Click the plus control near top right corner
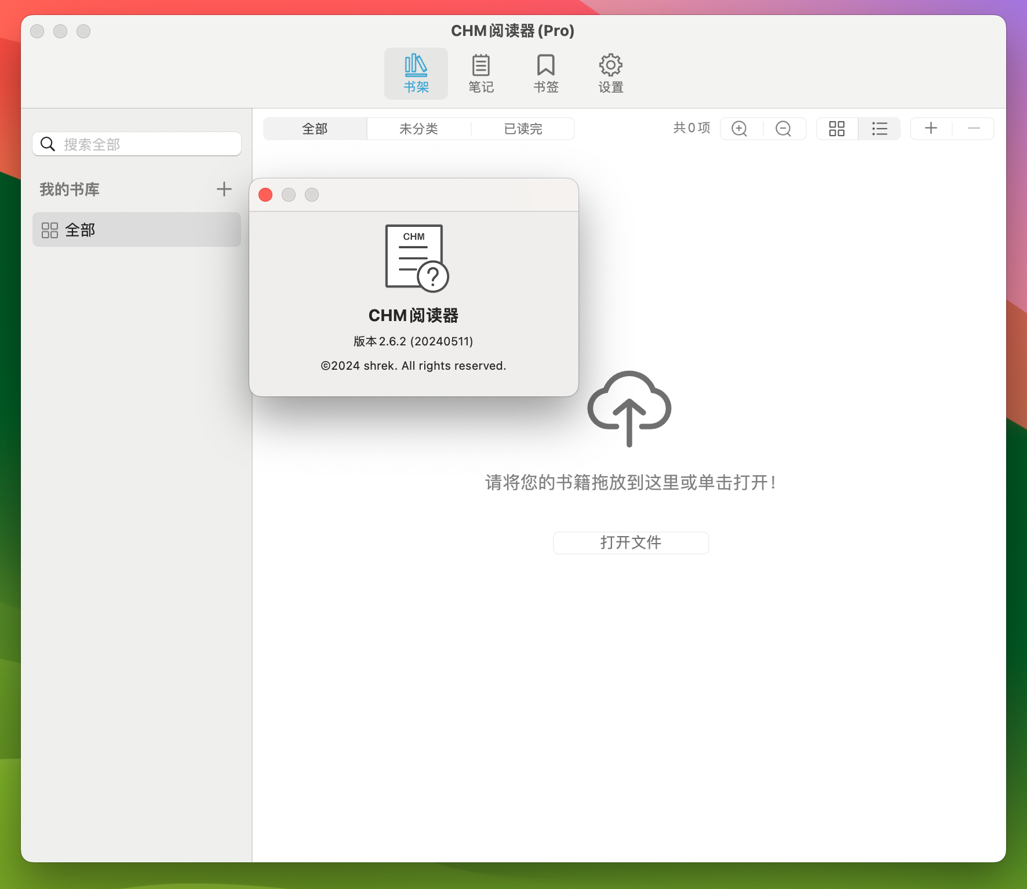The image size is (1027, 889). click(930, 129)
